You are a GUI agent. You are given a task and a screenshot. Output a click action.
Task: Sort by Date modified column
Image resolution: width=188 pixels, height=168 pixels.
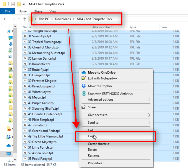pyautogui.click(x=102, y=27)
